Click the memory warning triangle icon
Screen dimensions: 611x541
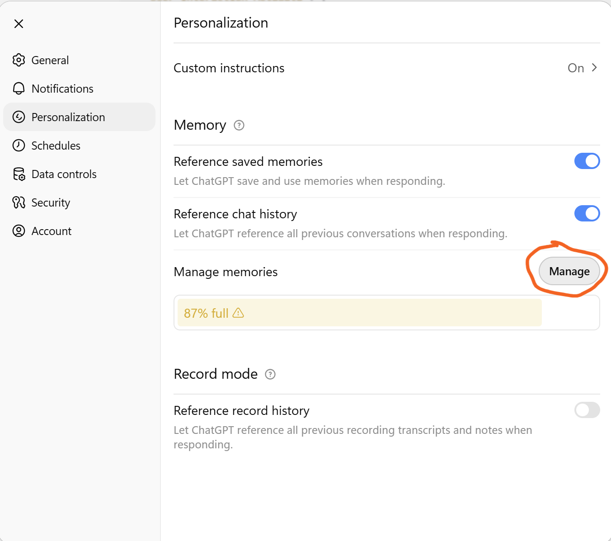238,313
